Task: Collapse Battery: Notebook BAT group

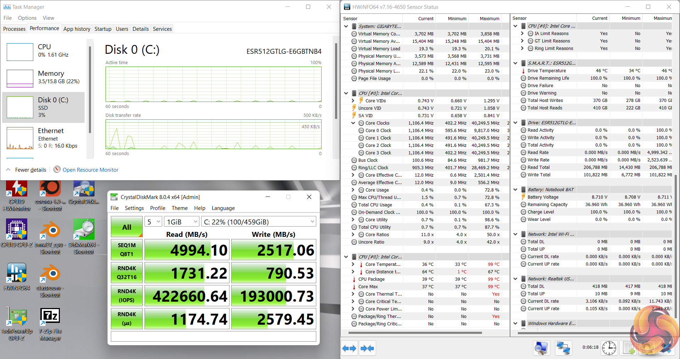Action: 515,189
